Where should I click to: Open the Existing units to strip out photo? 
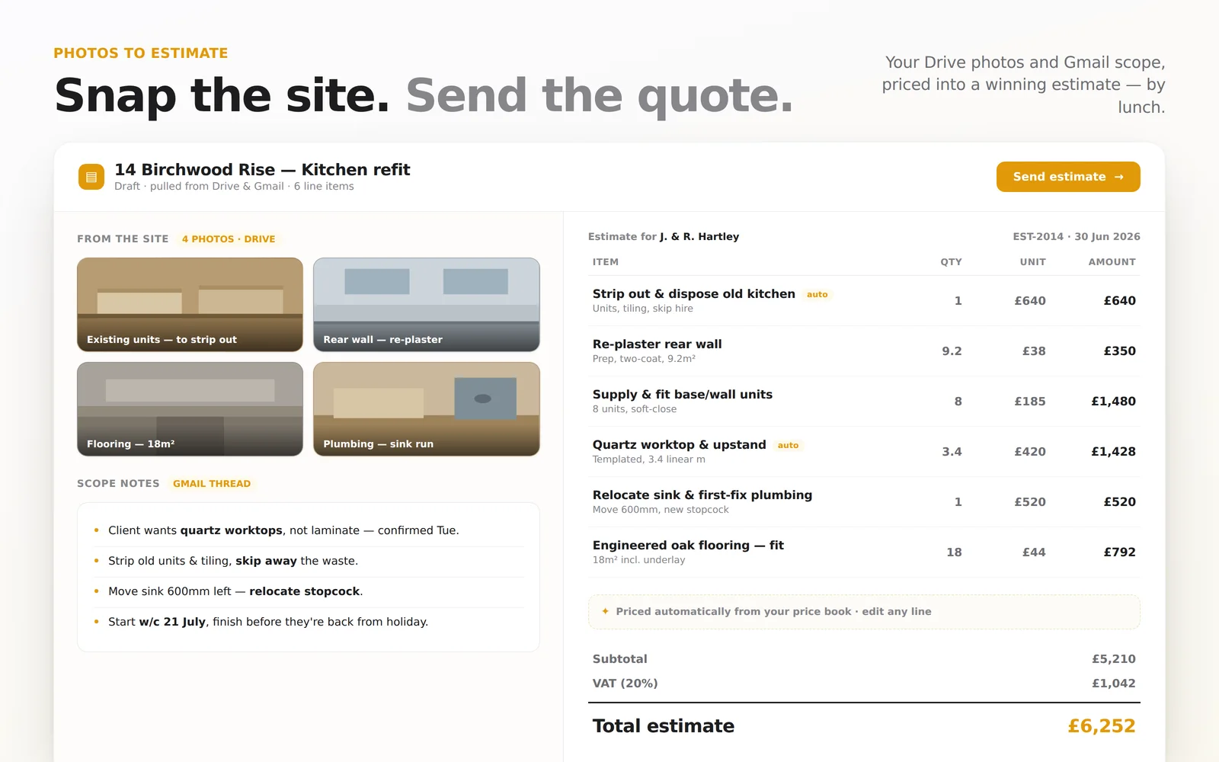pos(190,305)
